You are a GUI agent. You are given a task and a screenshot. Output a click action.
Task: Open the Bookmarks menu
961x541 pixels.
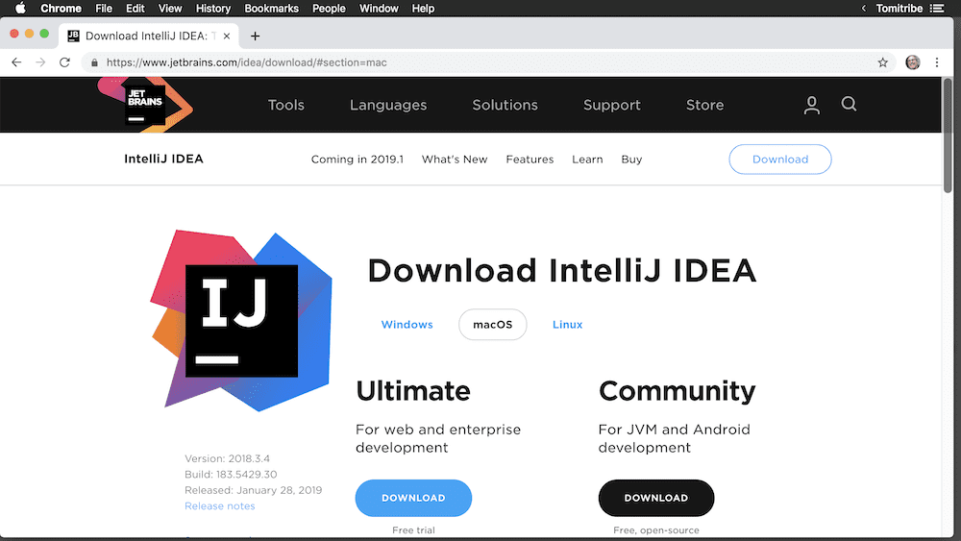click(272, 9)
